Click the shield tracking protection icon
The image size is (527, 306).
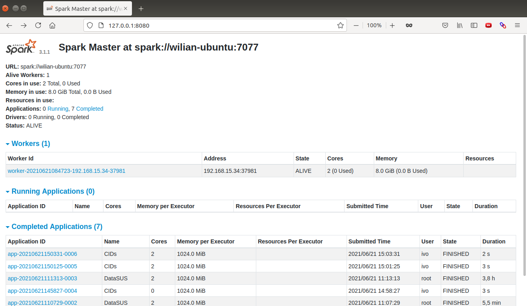[x=90, y=25]
